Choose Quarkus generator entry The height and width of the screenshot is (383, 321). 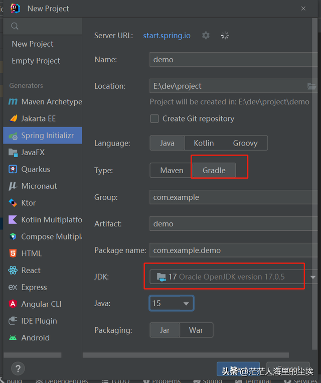click(x=43, y=169)
